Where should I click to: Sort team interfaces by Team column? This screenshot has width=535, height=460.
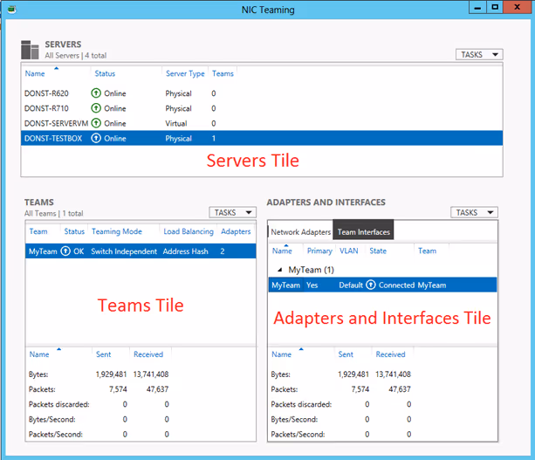(x=427, y=251)
